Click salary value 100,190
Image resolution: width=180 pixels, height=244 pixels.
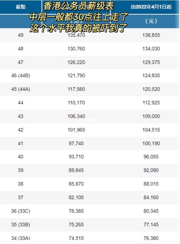(151, 143)
